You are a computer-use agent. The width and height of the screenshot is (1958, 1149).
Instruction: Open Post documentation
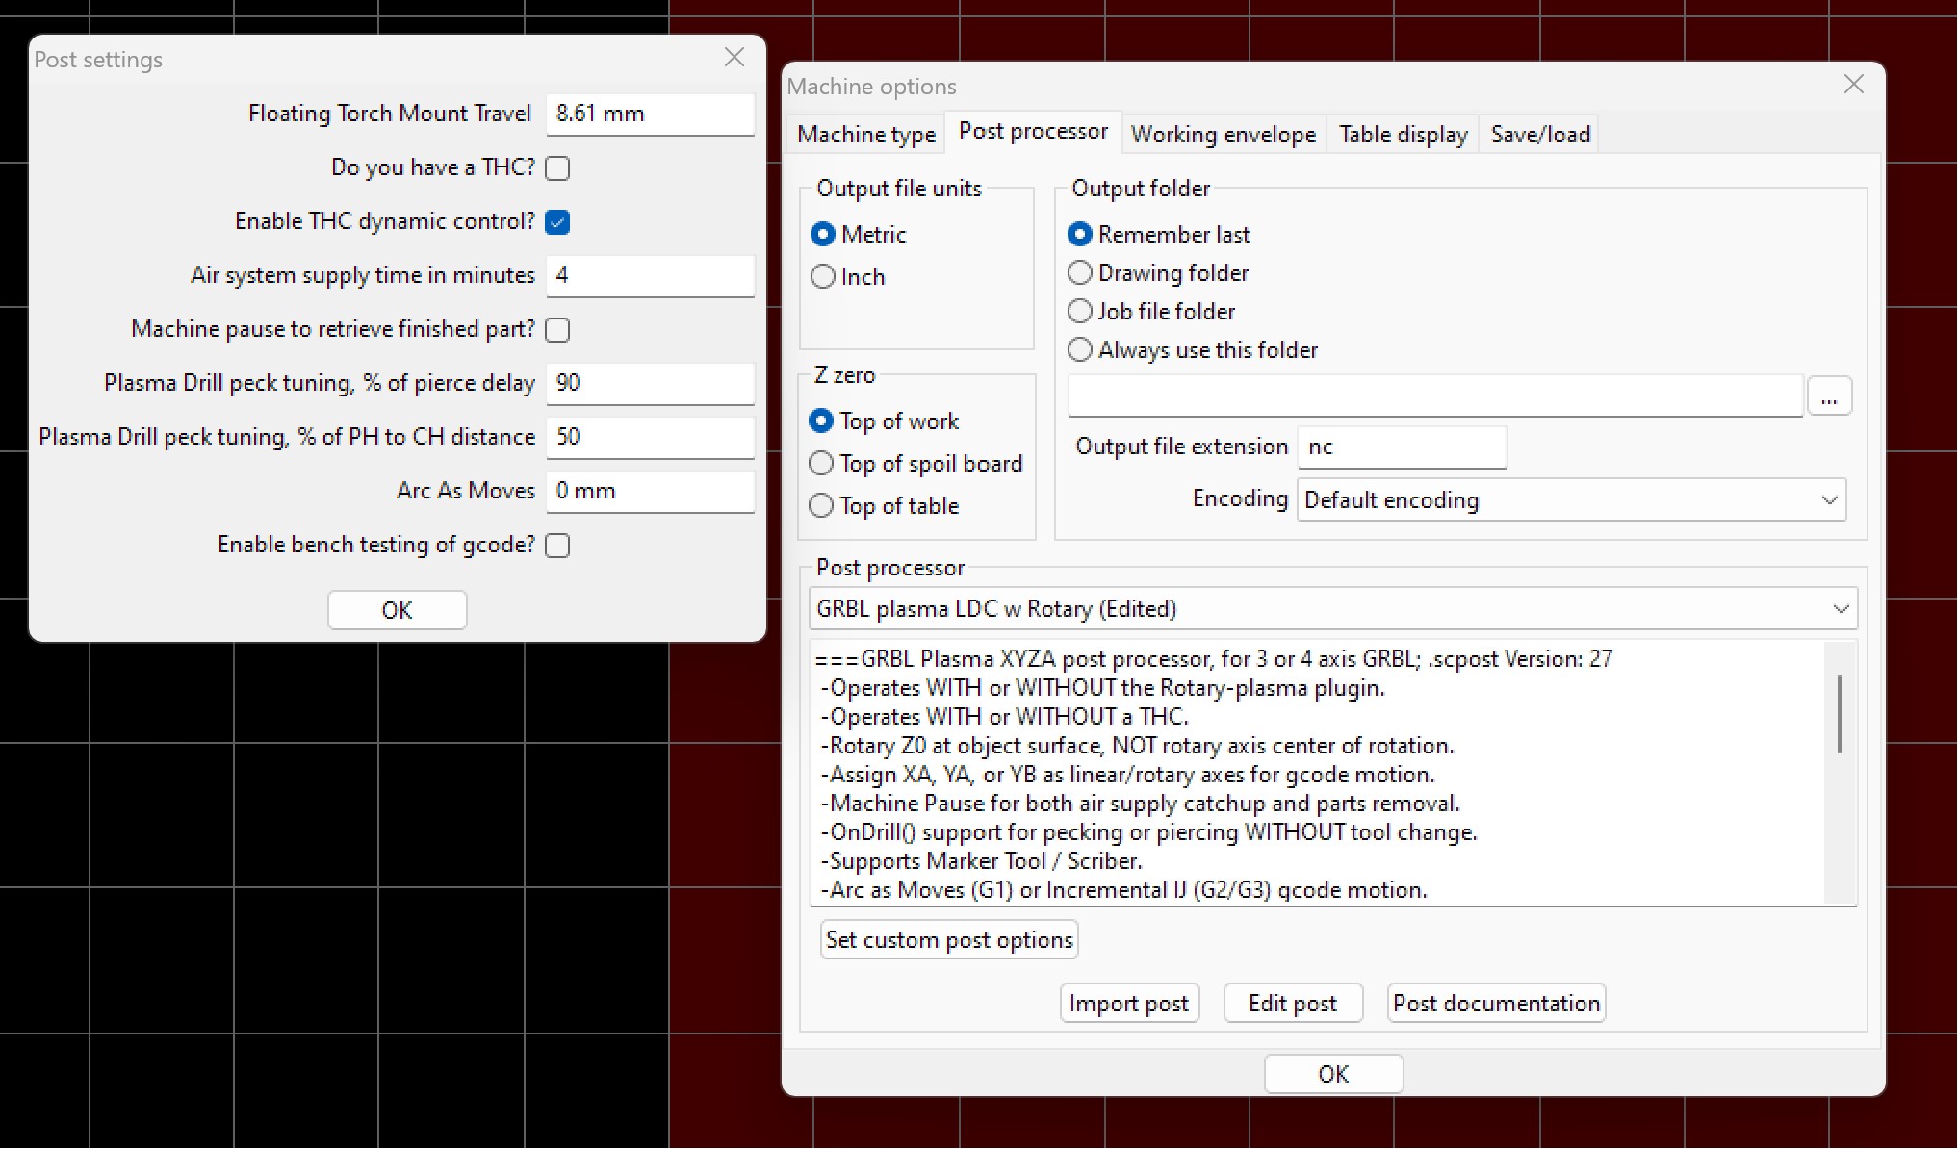1495,1004
